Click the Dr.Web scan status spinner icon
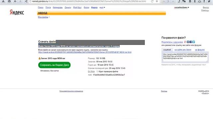The image size is (213, 119). (97, 71)
